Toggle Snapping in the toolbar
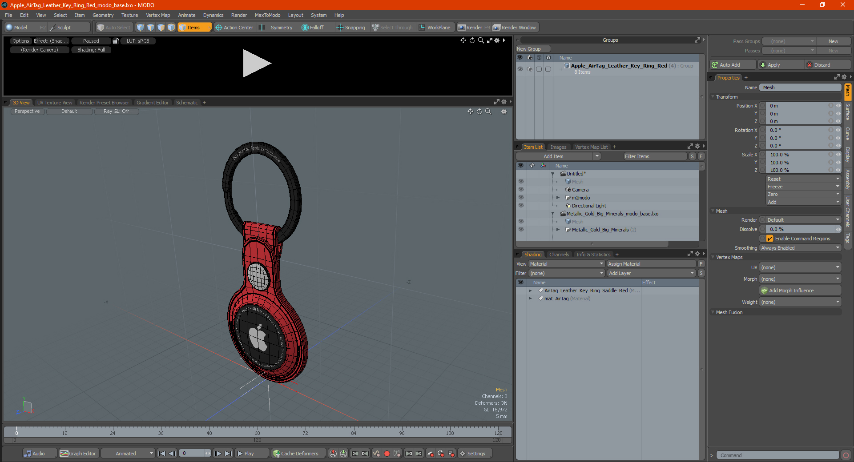The image size is (854, 462). (351, 28)
